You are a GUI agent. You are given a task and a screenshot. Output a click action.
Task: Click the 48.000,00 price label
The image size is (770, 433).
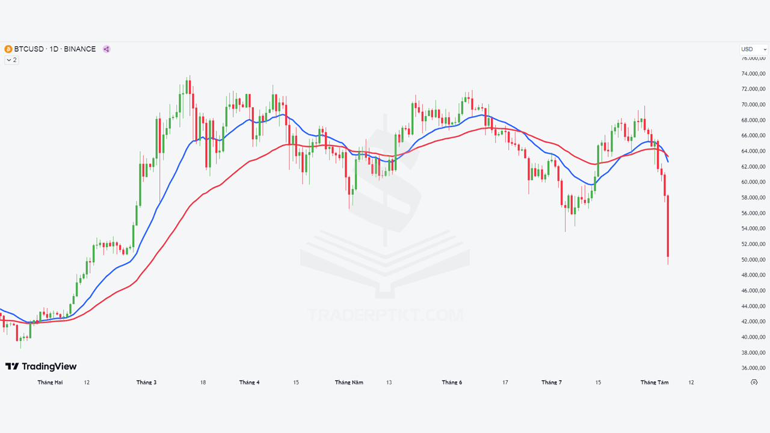(753, 275)
